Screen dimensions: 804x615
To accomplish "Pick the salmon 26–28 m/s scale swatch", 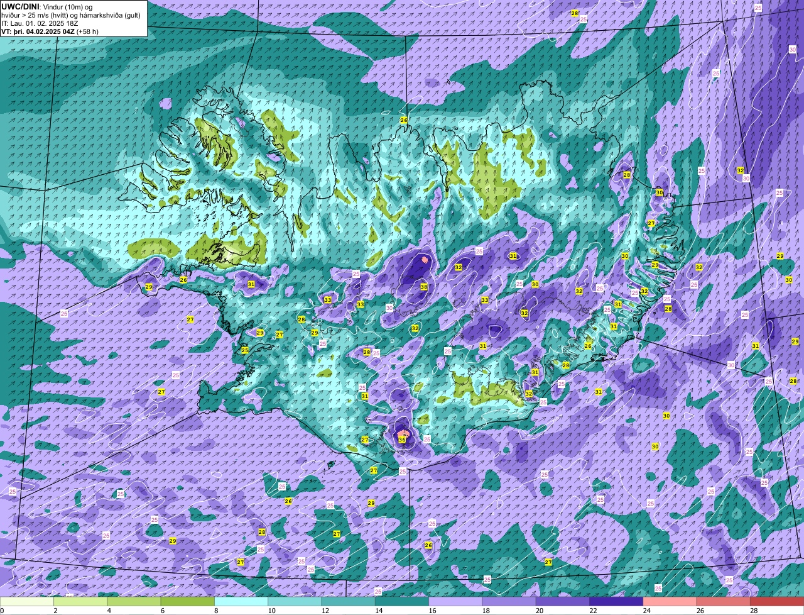I will (x=724, y=602).
